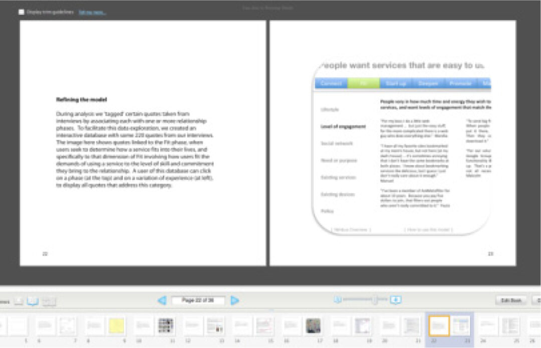The height and width of the screenshot is (348, 541).
Task: Open page 7 thumbnail
Action: tap(67, 325)
